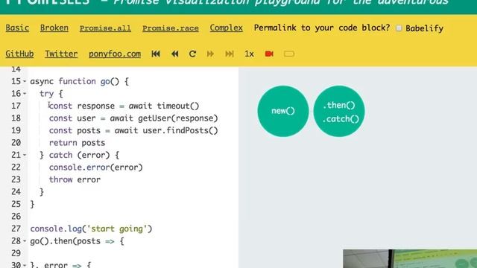This screenshot has height=268, width=477.
Task: Click 'return posts' on line 20
Action: pos(77,143)
